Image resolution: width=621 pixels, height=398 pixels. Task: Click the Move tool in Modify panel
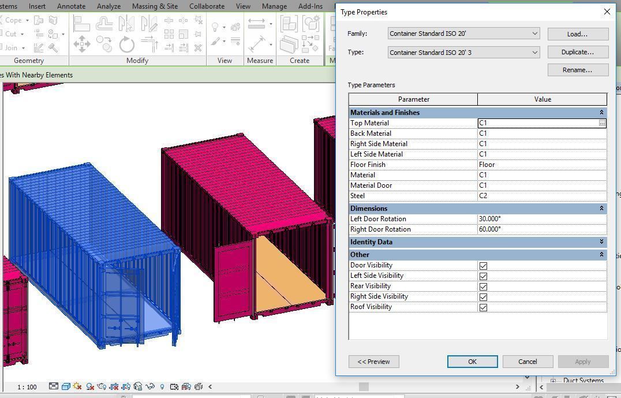81,44
